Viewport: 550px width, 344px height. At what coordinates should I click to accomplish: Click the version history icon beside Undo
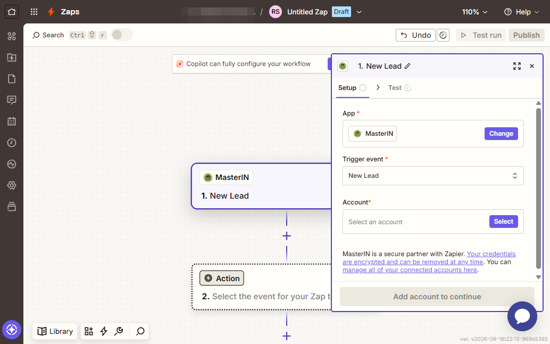[x=443, y=35]
